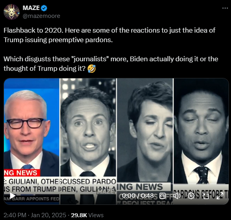
Task: Click the laughing emoji in the post
Action: (92, 69)
